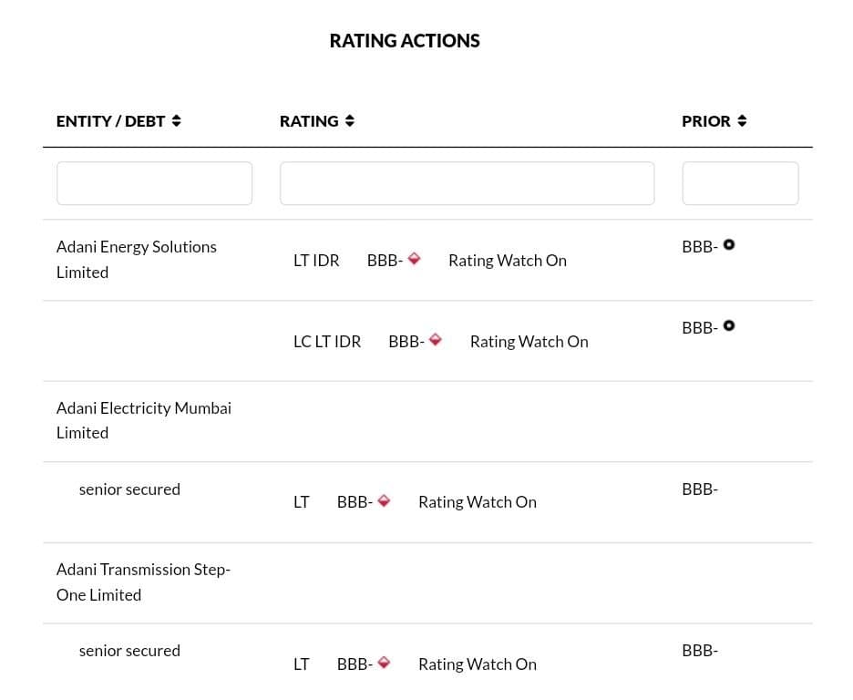Click Rating Watch On for Adani Electricity Mumbai debt
The image size is (853, 700).
pyautogui.click(x=478, y=502)
